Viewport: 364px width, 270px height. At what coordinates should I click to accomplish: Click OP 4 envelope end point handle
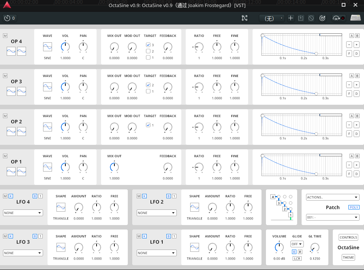pos(316,53)
